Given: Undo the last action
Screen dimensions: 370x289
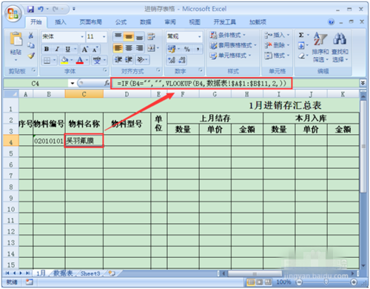Looking at the screenshot, I should [41, 10].
